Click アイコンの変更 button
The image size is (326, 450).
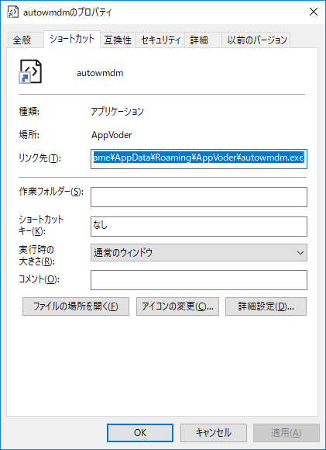177,306
